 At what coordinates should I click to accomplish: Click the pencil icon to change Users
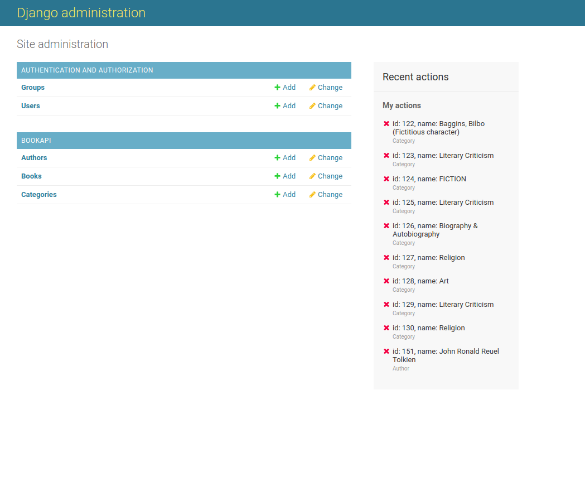(x=312, y=106)
